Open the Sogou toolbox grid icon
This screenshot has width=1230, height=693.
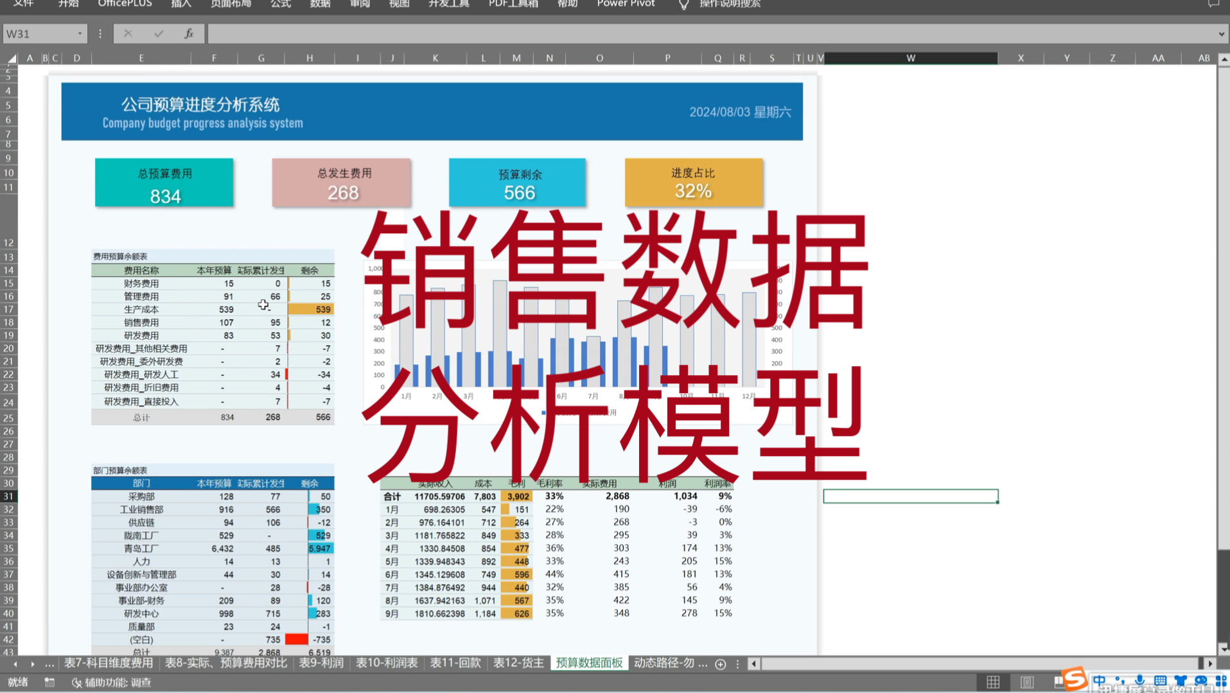pos(1220,681)
